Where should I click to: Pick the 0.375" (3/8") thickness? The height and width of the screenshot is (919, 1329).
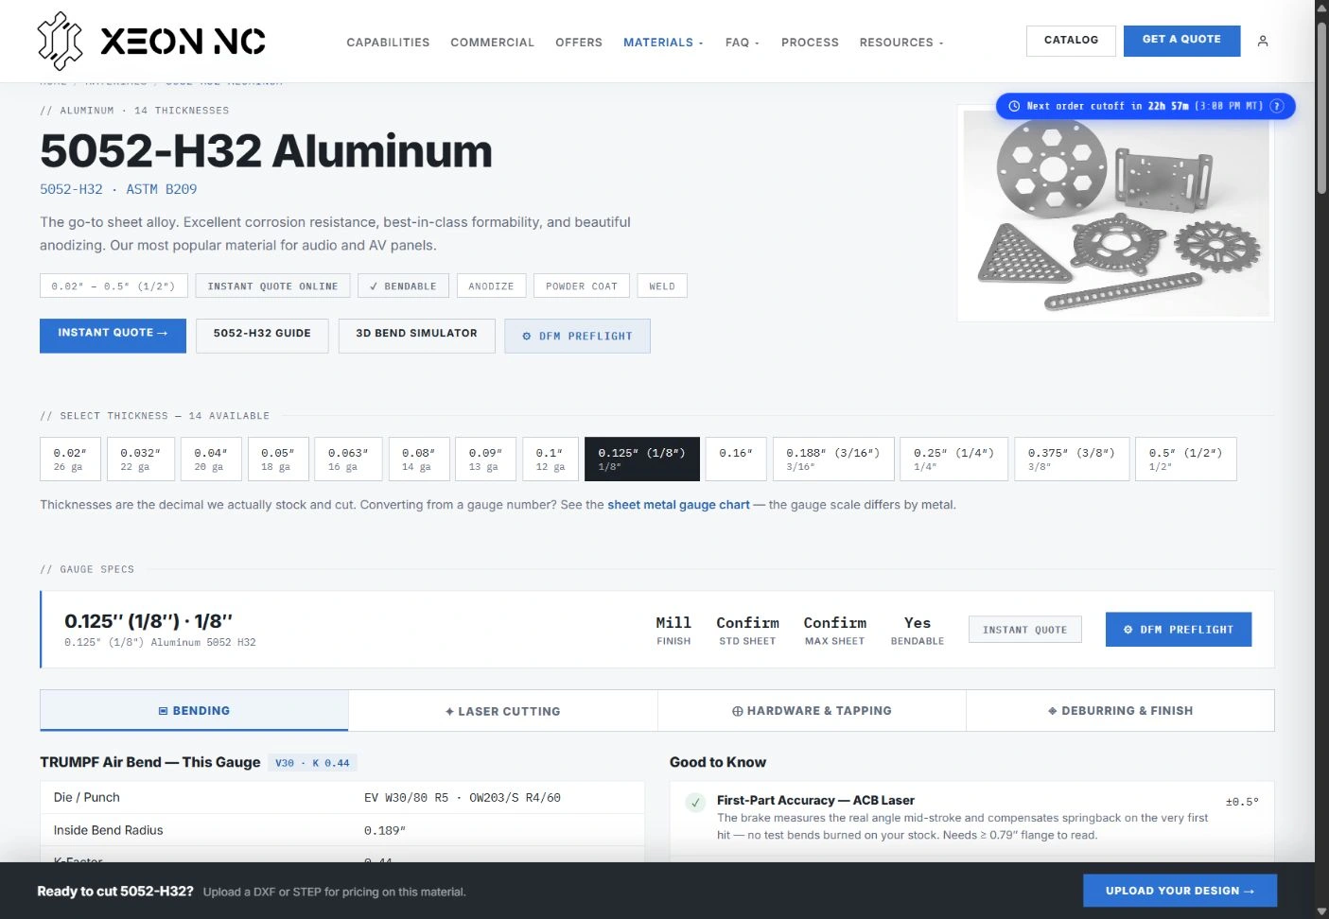(1072, 459)
